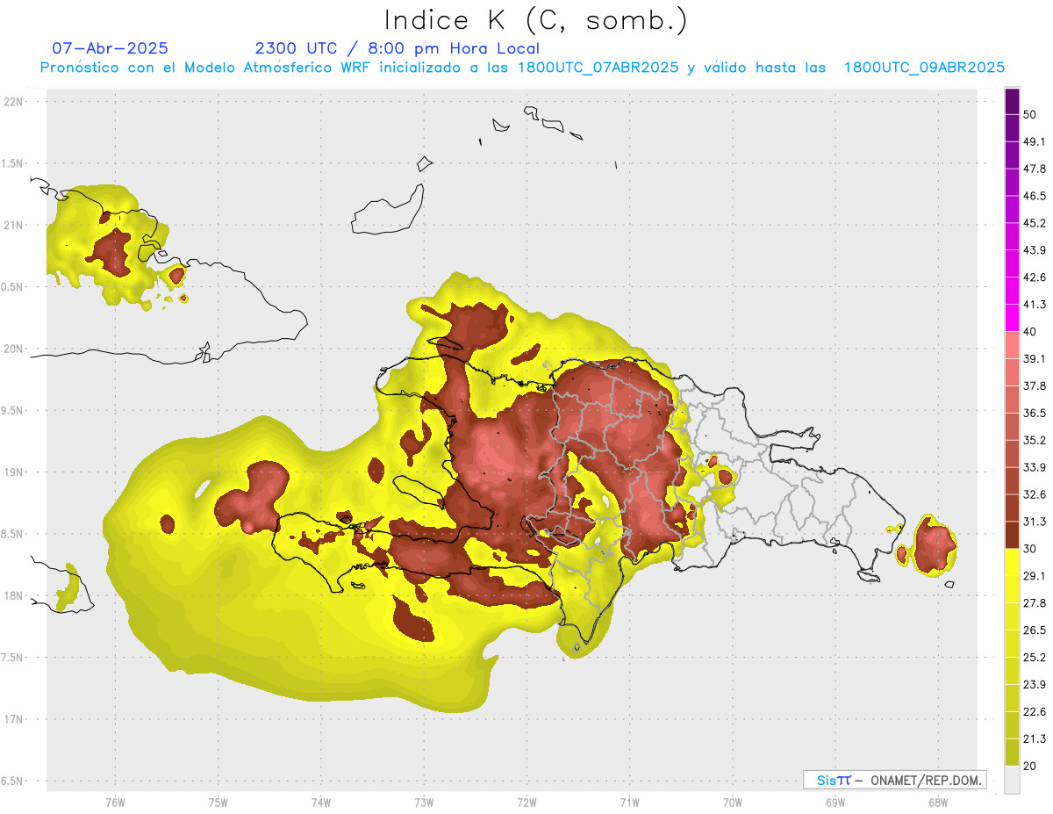Pick the bright yellow swatch between 29.1 and 30
The height and width of the screenshot is (814, 1053).
[1012, 562]
